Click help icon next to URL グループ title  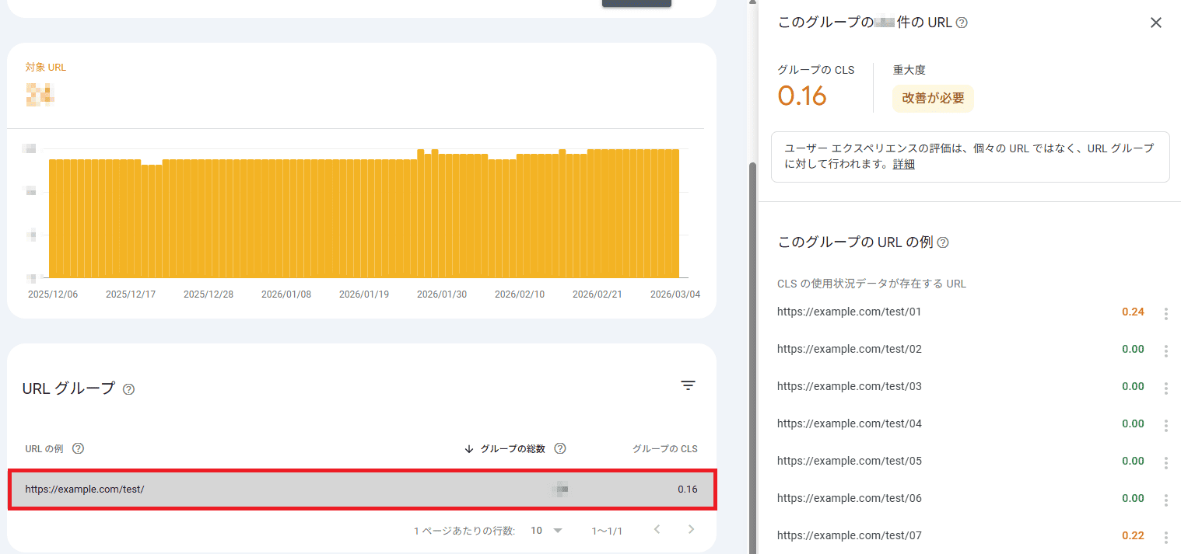[128, 389]
